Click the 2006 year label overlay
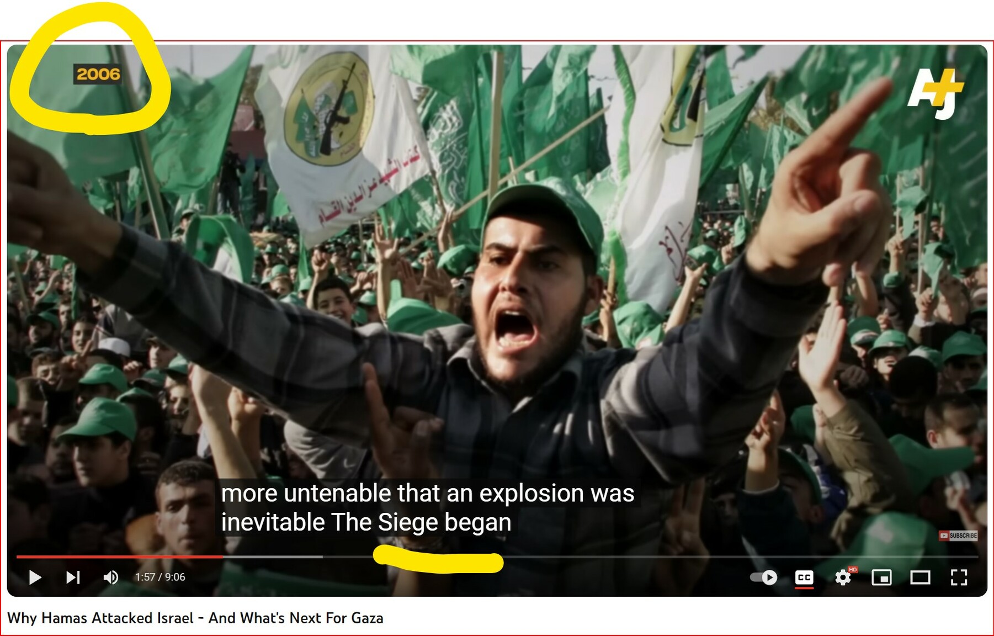994x636 pixels. 98,74
